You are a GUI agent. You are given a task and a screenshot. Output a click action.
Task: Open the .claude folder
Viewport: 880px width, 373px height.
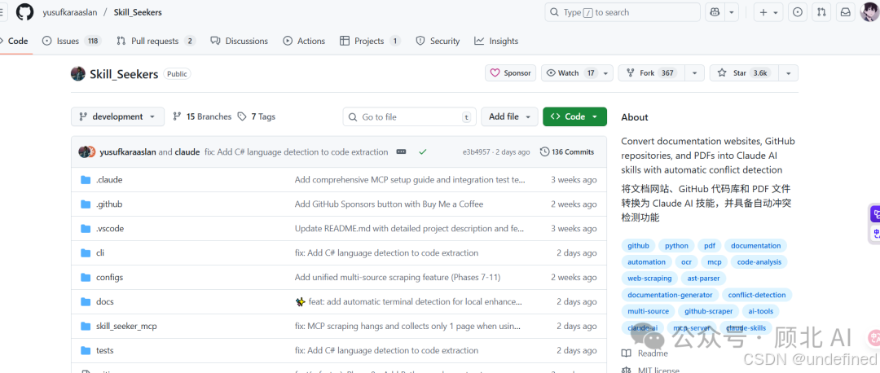pyautogui.click(x=109, y=180)
